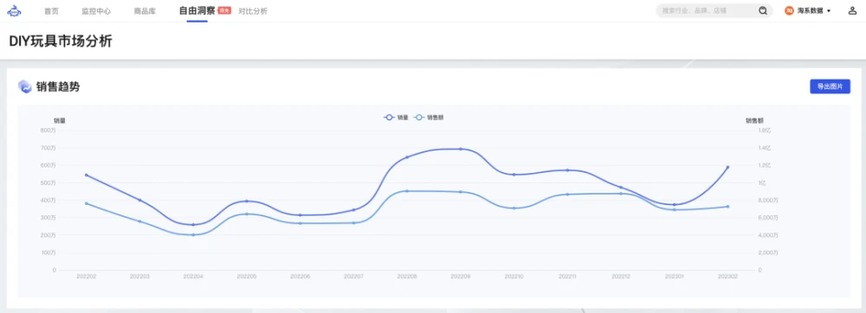The height and width of the screenshot is (313, 866).
Task: Go to the 商品库 tab
Action: pyautogui.click(x=145, y=11)
